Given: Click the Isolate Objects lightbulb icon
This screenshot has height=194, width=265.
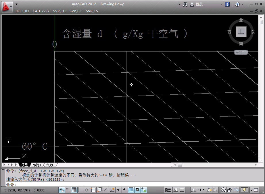Looking at the screenshot, I should point(244,190).
